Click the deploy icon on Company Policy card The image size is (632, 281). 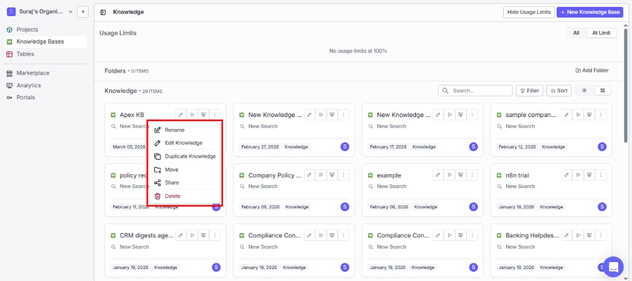(332, 175)
